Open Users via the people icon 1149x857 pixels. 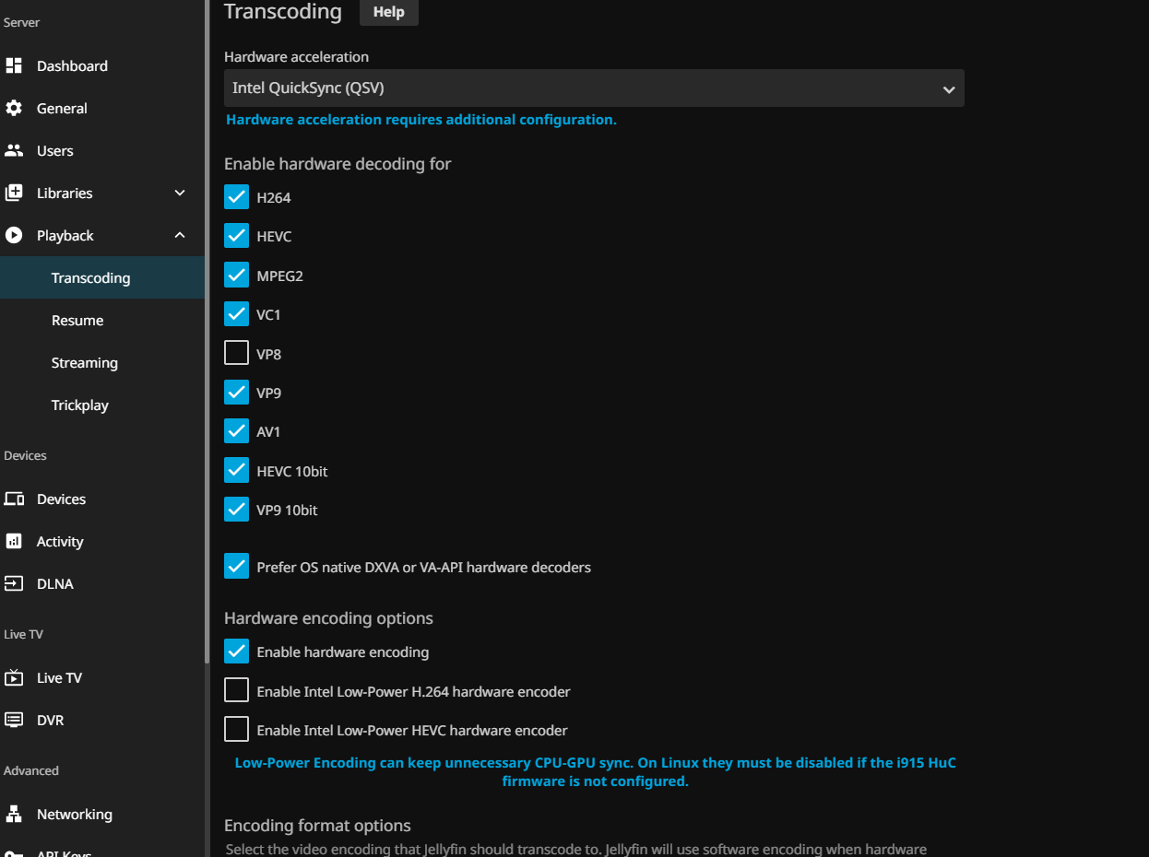point(14,150)
